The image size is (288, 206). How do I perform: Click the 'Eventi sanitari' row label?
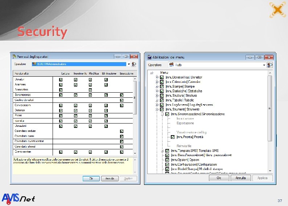point(23,152)
